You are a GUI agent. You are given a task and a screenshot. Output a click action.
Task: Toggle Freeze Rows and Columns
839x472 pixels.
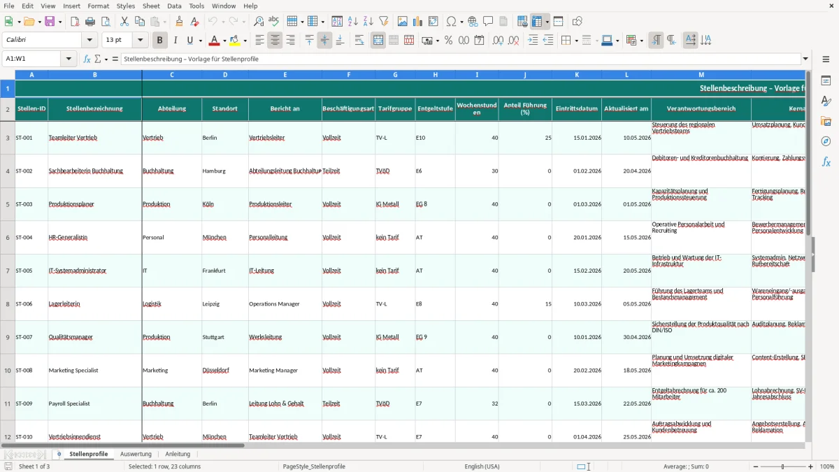pos(537,22)
